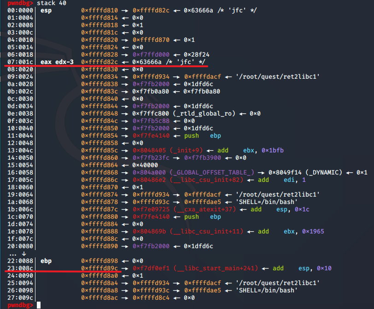Select stack offset 23:008c

pyautogui.click(x=20, y=268)
